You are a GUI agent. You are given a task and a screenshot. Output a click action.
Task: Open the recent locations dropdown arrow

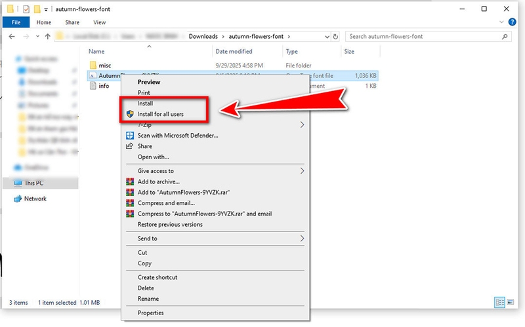click(x=37, y=37)
